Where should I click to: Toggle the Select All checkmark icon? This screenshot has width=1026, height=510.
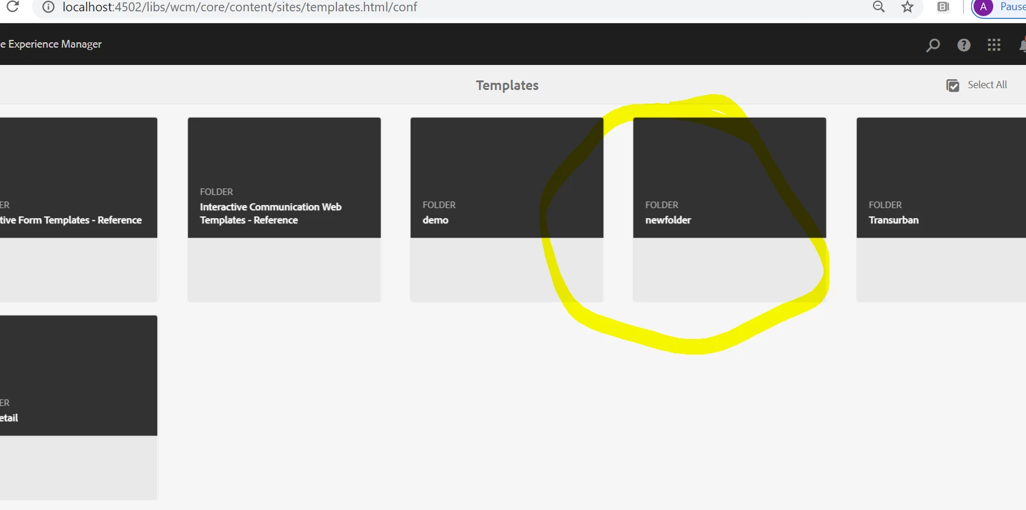tap(953, 85)
